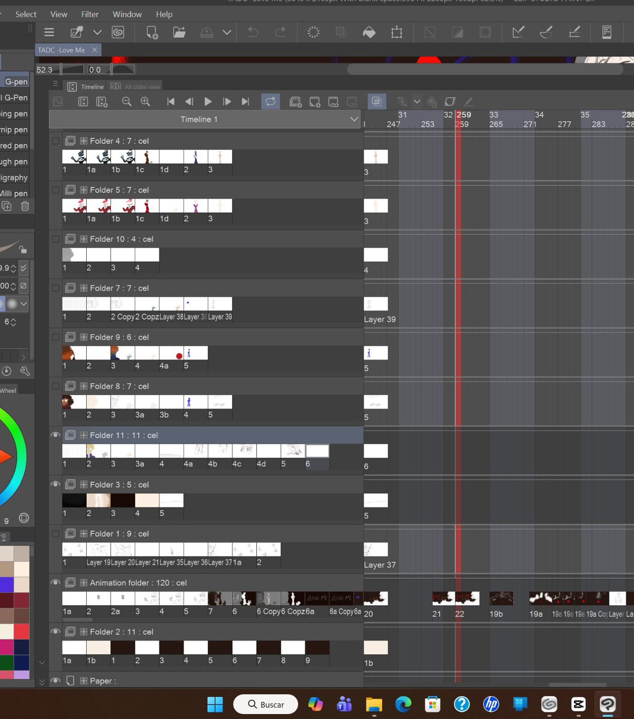
Task: Jump to the first frame
Action: 171,102
